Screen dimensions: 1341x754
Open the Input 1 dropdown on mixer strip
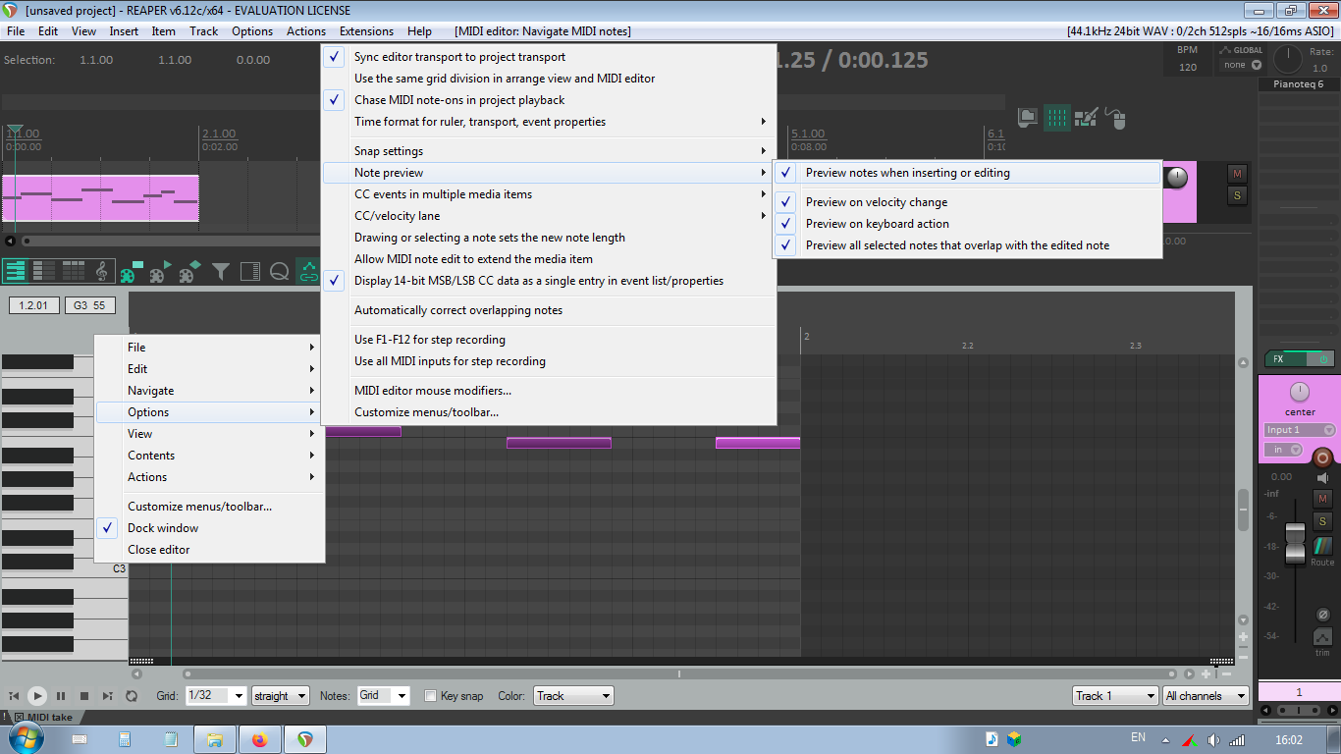click(1300, 430)
